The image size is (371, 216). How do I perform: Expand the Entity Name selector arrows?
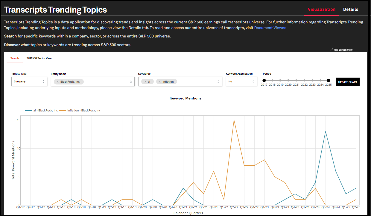[x=131, y=81]
